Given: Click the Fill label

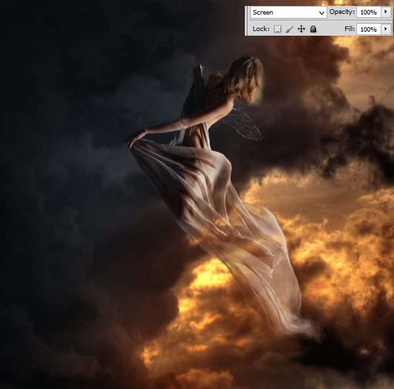Looking at the screenshot, I should point(350,29).
